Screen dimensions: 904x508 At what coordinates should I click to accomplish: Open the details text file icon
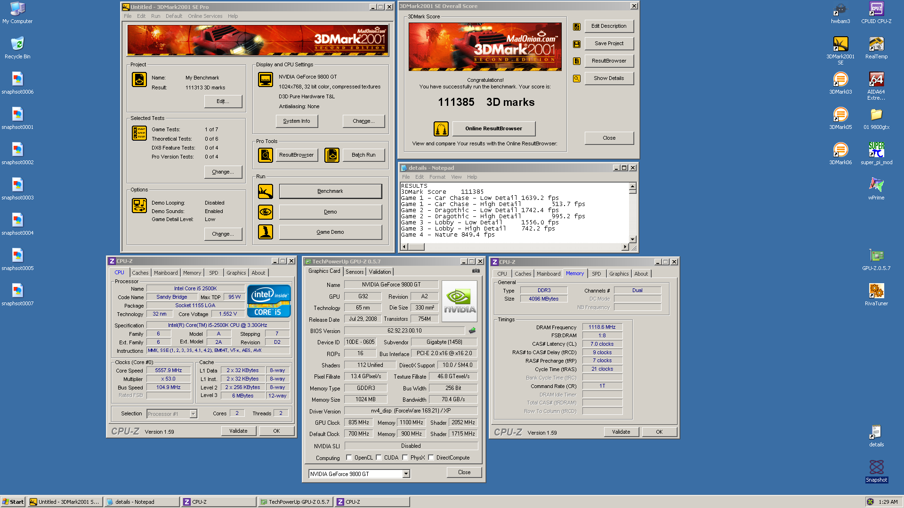pos(876,436)
